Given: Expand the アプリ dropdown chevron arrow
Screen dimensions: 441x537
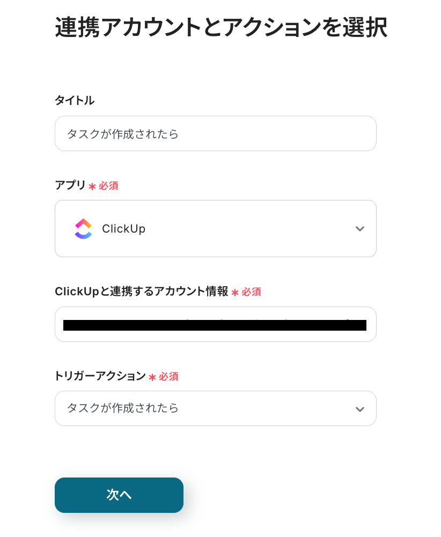Looking at the screenshot, I should point(359,229).
